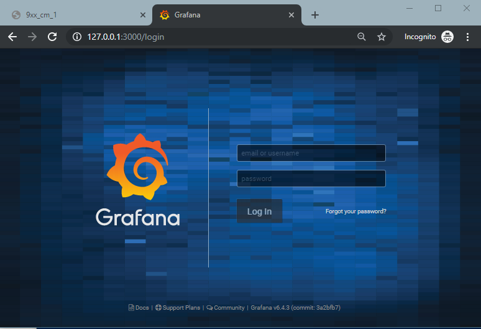Viewport: 481px width, 329px height.
Task: Open Chrome three-dot menu
Action: point(467,37)
